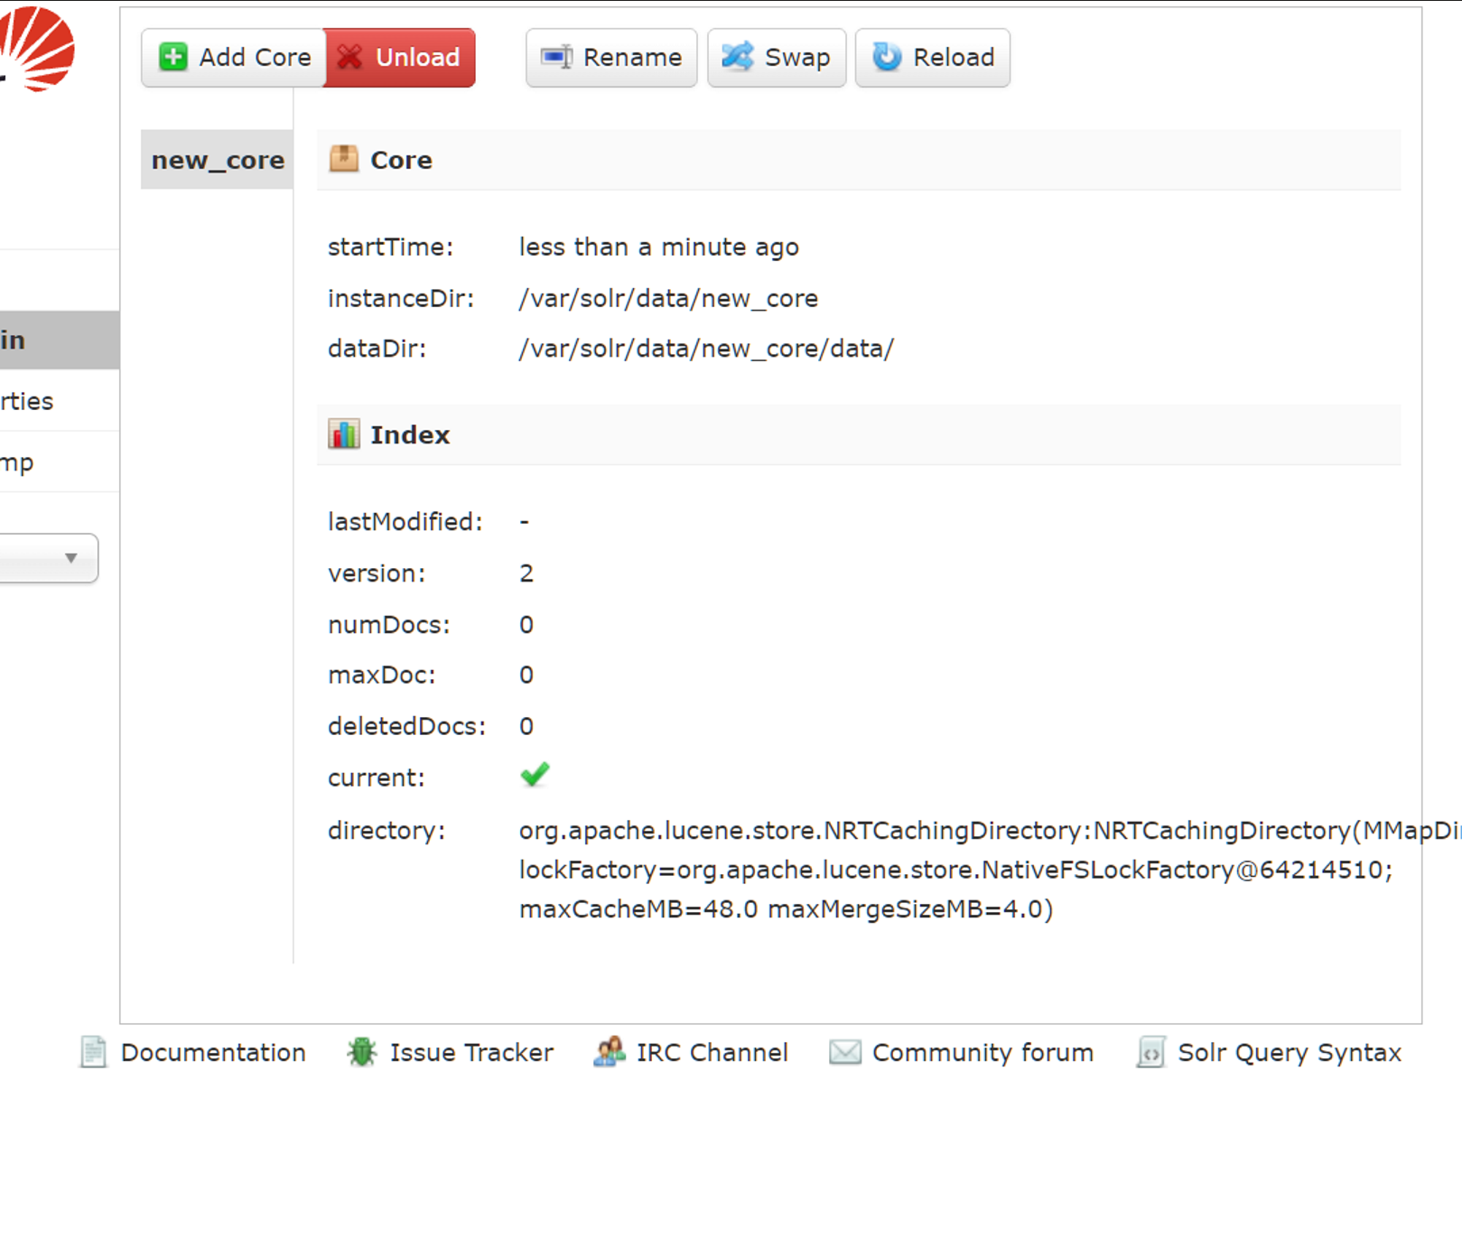Select the new_core tab
The image size is (1462, 1248).
218,159
